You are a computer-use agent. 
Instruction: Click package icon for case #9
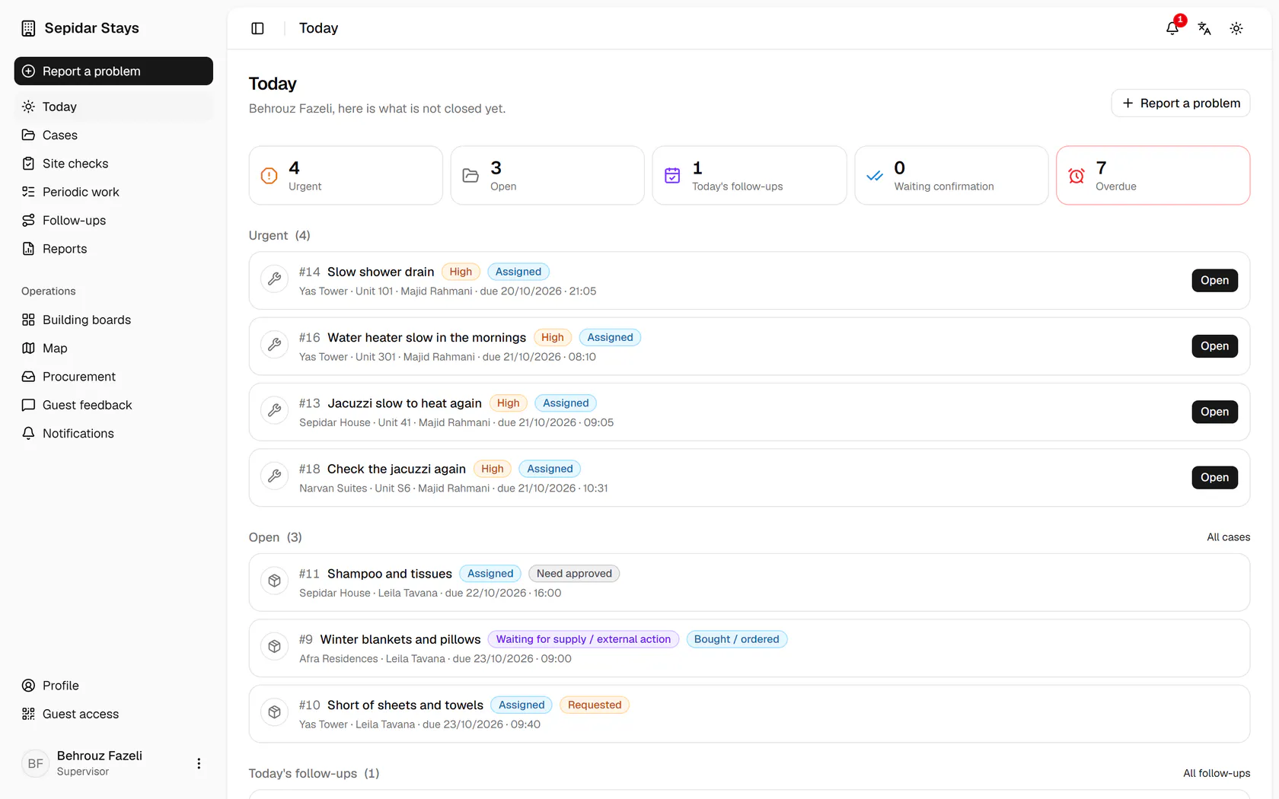point(275,648)
